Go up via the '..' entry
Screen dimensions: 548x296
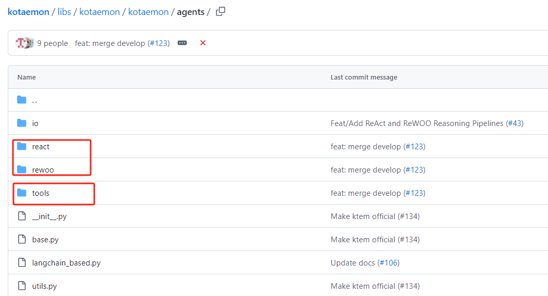coord(35,100)
